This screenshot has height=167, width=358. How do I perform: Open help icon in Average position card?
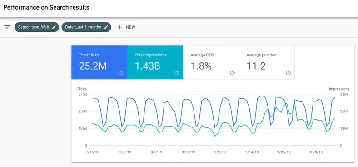point(288,73)
